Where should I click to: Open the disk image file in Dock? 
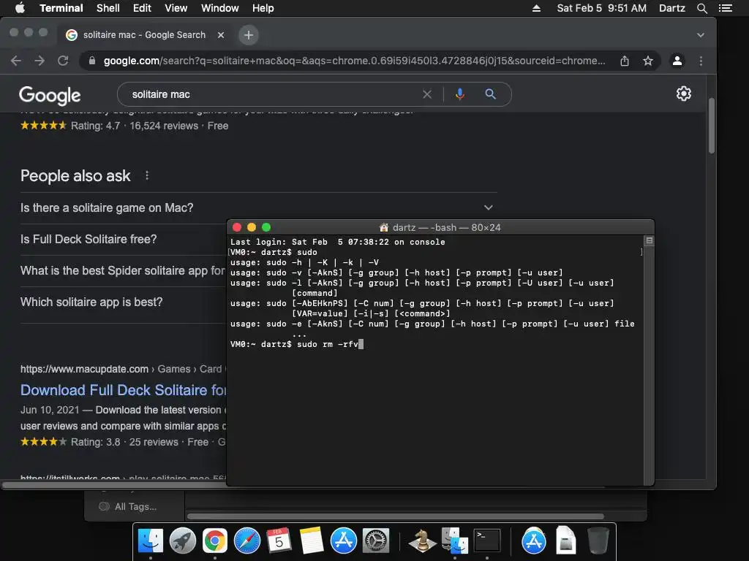tap(565, 541)
